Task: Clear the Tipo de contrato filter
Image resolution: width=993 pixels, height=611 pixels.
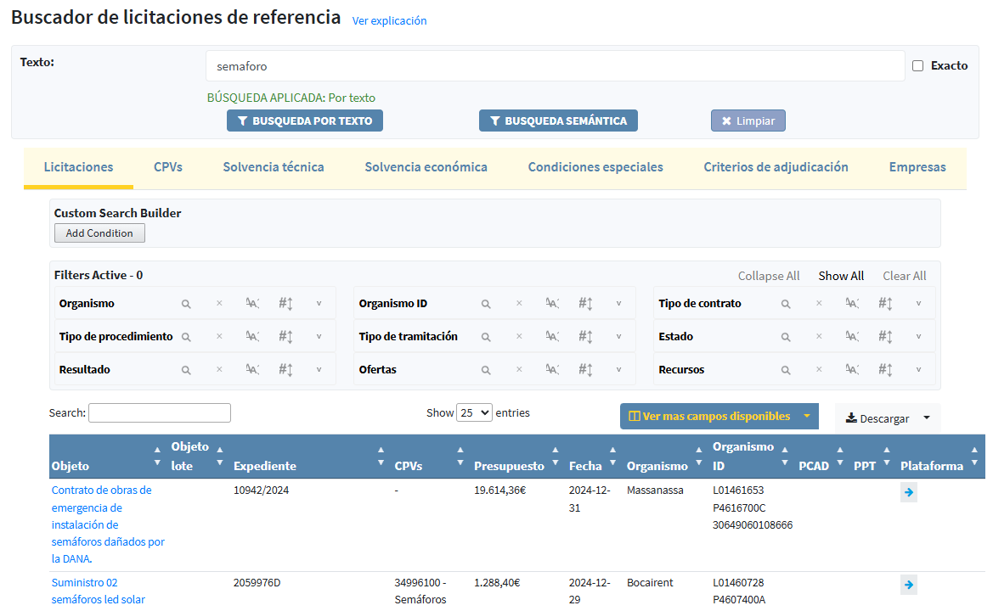Action: [x=819, y=304]
